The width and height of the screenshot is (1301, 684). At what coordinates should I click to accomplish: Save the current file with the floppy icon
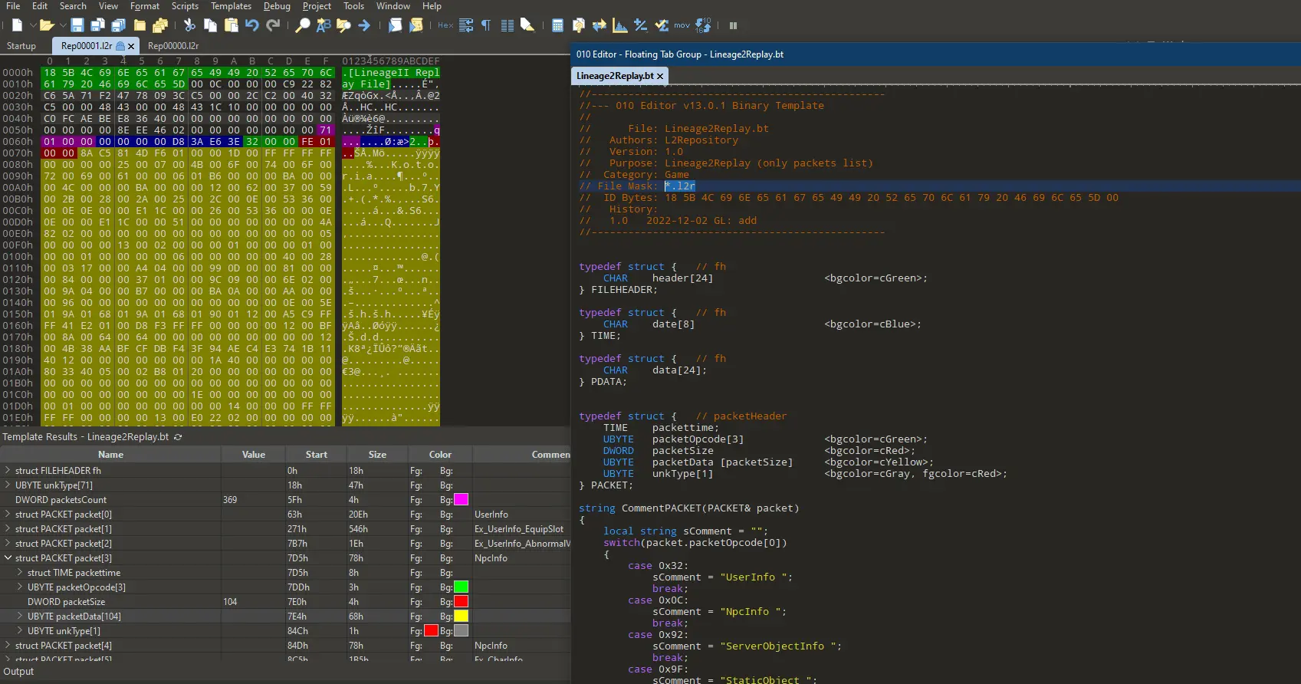[x=77, y=25]
